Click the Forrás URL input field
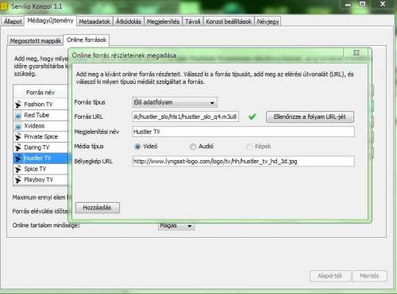Image resolution: width=397 pixels, height=294 pixels. point(185,116)
